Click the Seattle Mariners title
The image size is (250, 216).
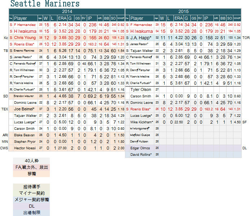pyautogui.click(x=45, y=4)
